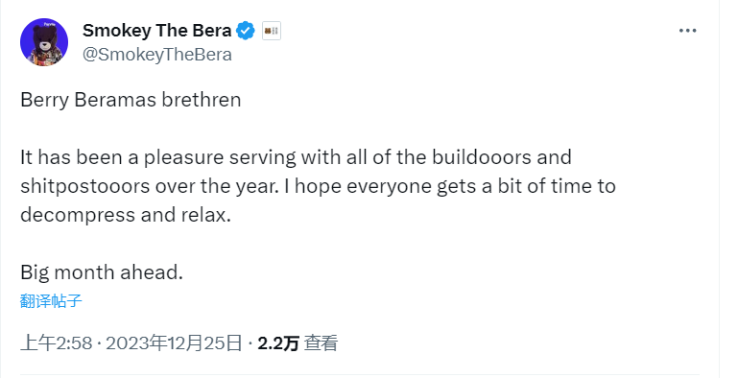Visit the @SmokeyTheBera handle link
This screenshot has width=738, height=378.
click(x=157, y=55)
